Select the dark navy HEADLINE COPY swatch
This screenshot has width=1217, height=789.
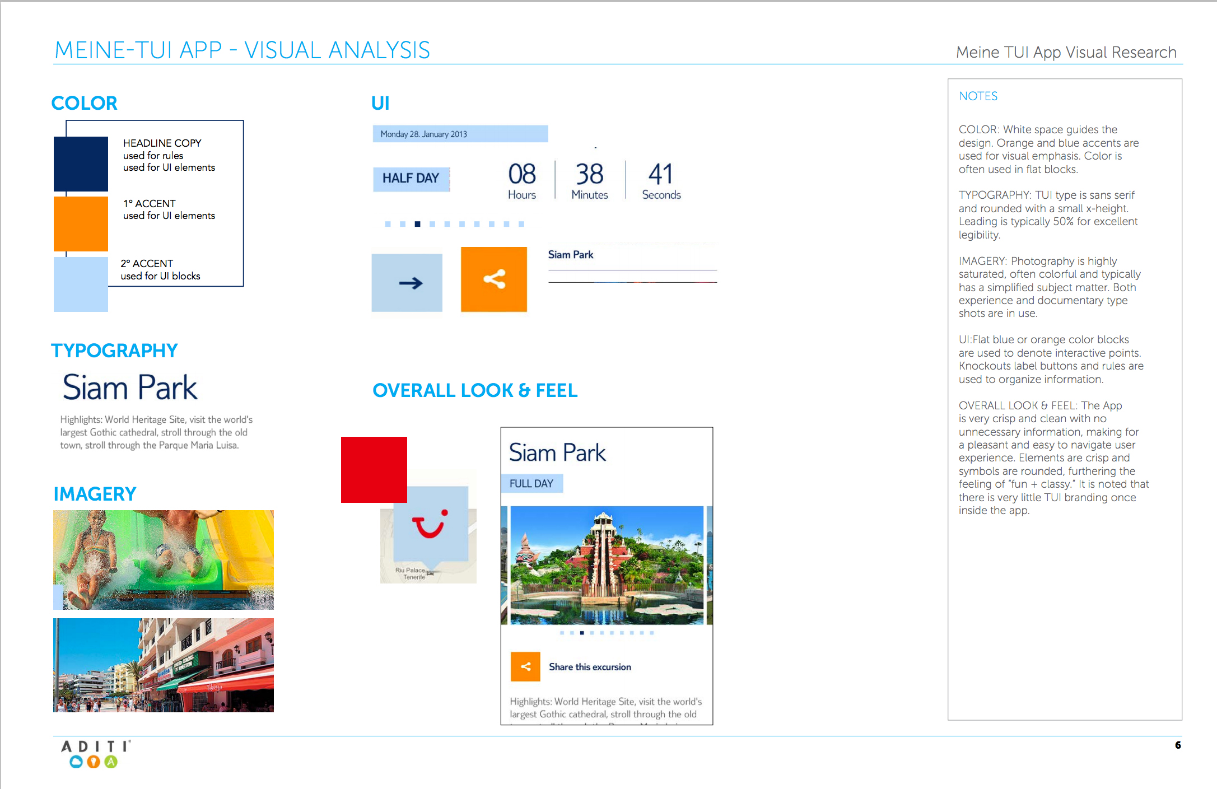coord(81,164)
